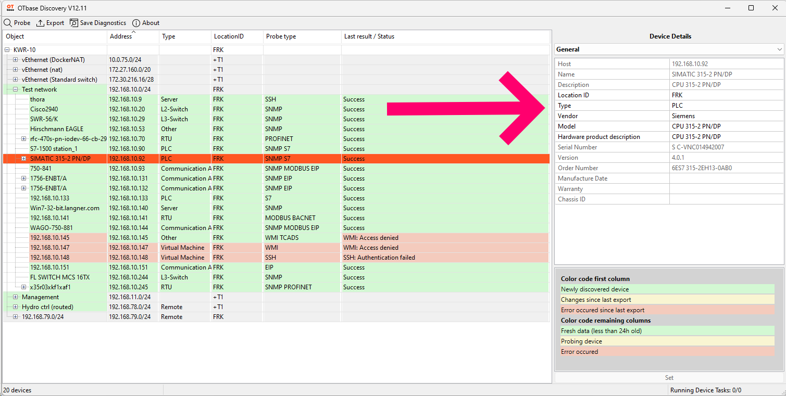Click the Model value in device details
The height and width of the screenshot is (396, 786).
727,126
